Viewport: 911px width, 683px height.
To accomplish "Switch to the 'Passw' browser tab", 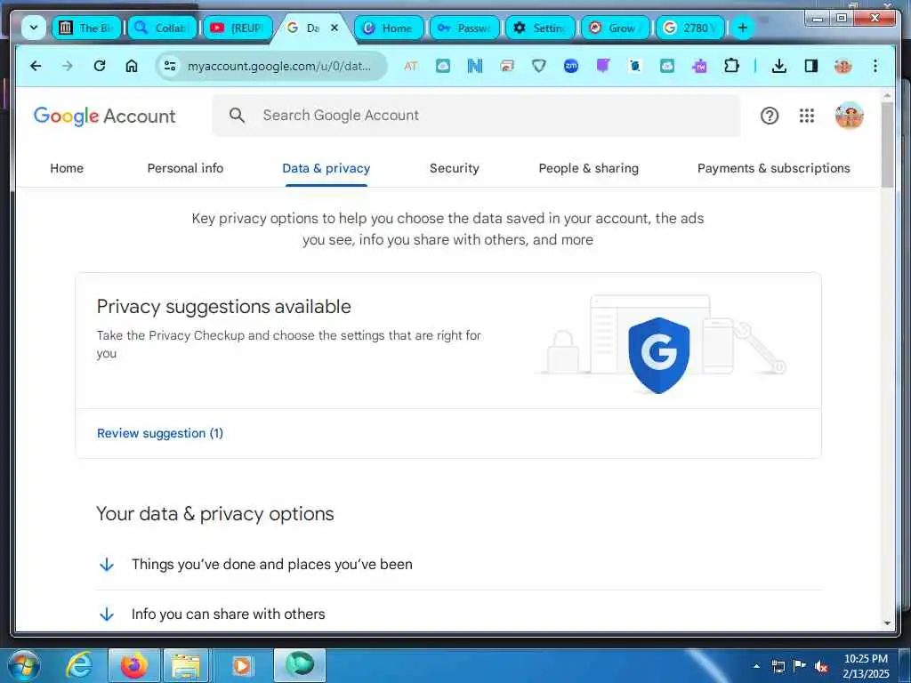I will click(x=464, y=28).
